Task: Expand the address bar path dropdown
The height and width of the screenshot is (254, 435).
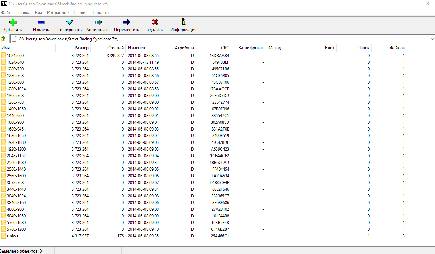Action: coord(432,39)
